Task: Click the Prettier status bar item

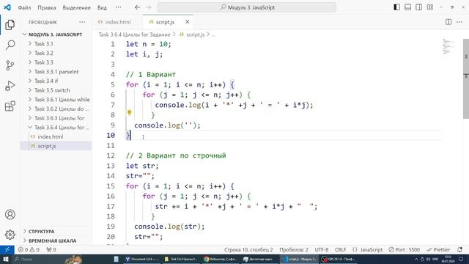Action: 438,249
